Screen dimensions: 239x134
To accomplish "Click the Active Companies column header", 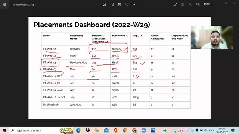I will click(158, 37).
